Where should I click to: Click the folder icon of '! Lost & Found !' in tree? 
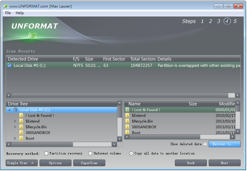(x=21, y=115)
